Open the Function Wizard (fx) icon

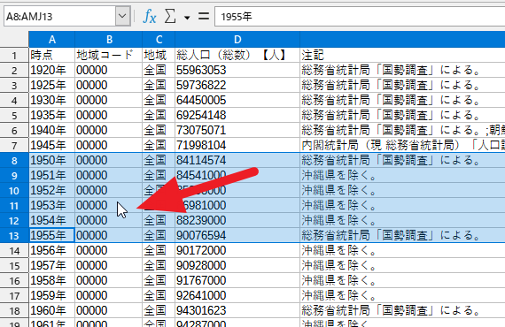pos(150,16)
